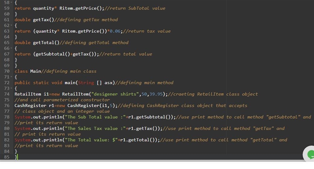
Task: Click the '//return SubTotal value' comment
Action: (135, 8)
